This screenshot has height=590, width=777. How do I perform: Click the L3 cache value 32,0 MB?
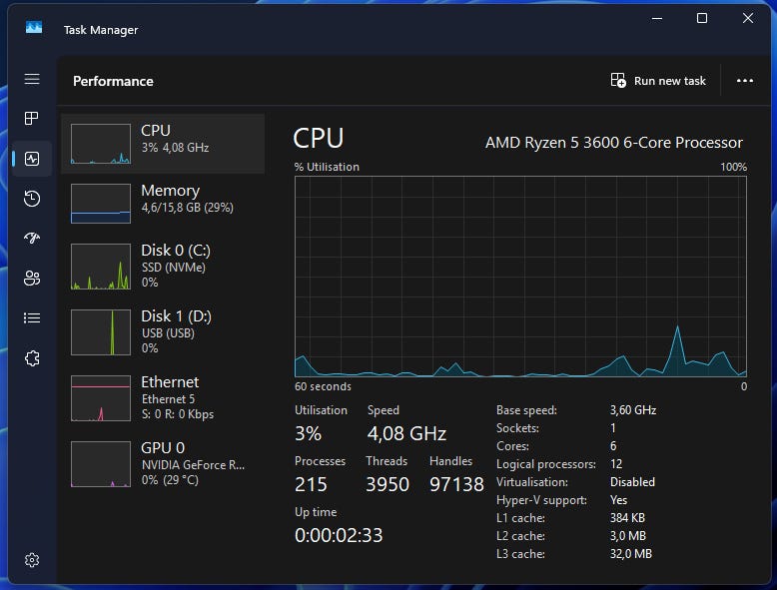click(x=631, y=554)
